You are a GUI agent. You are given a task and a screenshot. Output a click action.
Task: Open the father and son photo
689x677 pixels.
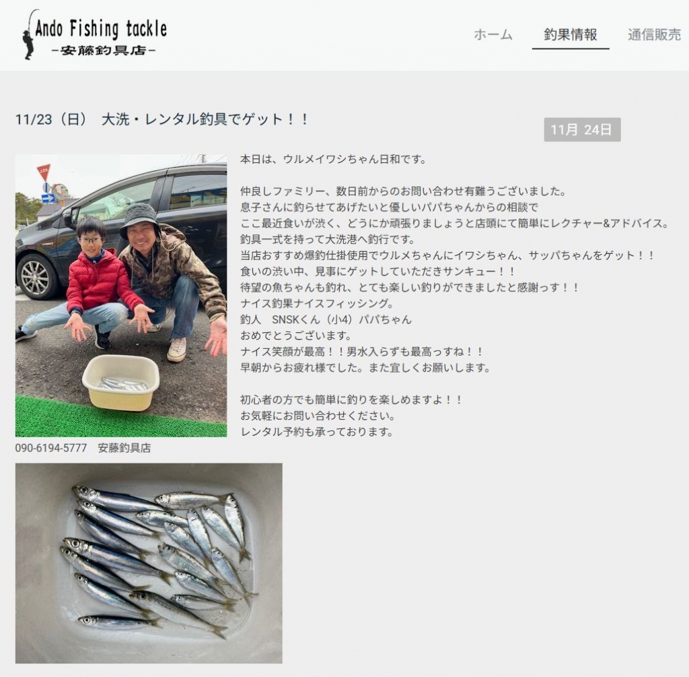(121, 296)
